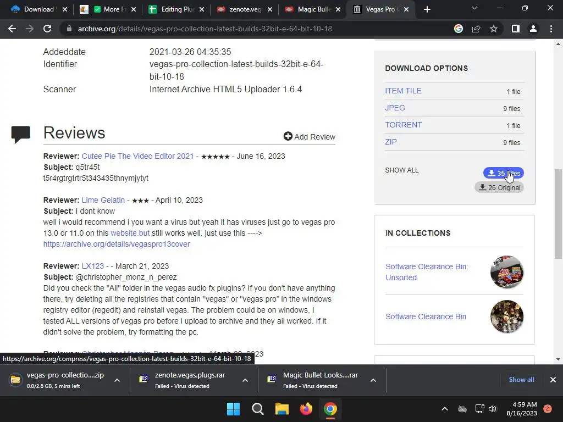Viewport: 563px width, 422px height.
Task: Download the 26 Original files
Action: click(x=499, y=187)
